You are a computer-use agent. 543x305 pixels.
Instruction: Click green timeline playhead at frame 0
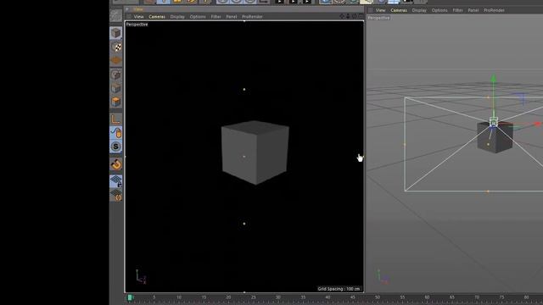point(130,297)
